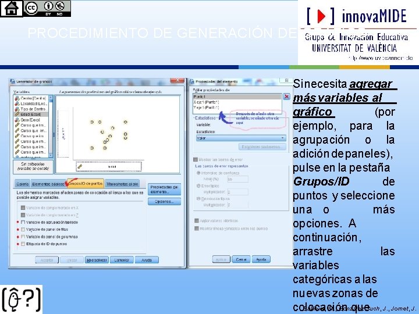Select Error típico radio button

pyautogui.click(x=198, y=186)
